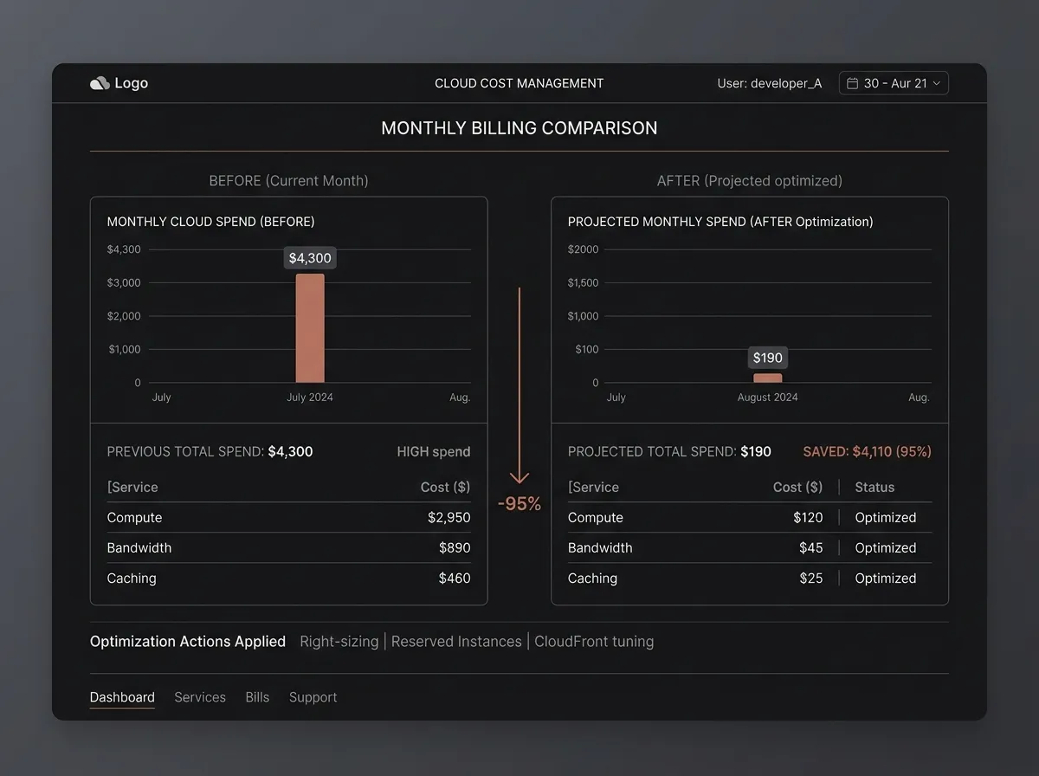The width and height of the screenshot is (1039, 776).
Task: Click the Compute cost $2,950 cell
Action: tap(449, 518)
